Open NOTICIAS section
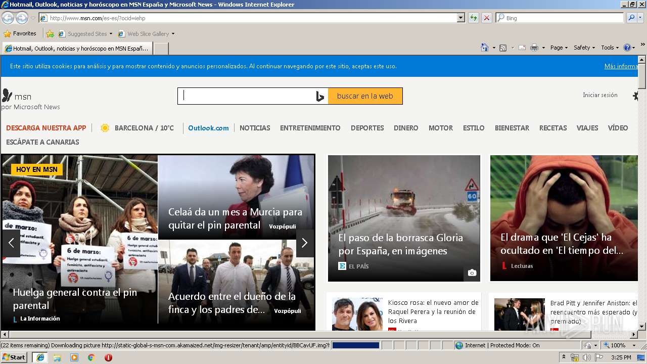647x364 pixels. (x=255, y=128)
